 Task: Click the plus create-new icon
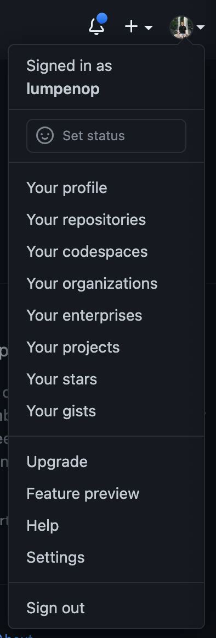point(132,27)
